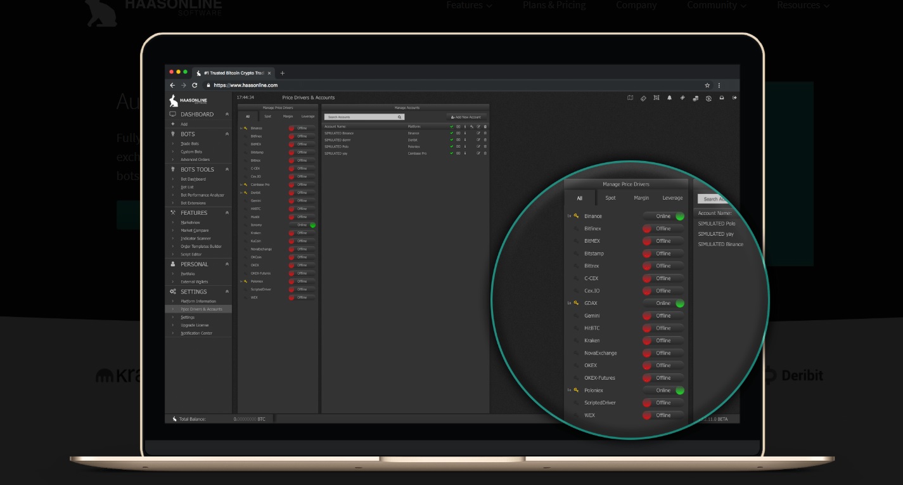The width and height of the screenshot is (903, 485).
Task: Click the card icon on SIMULATED Binance row
Action: 458,133
